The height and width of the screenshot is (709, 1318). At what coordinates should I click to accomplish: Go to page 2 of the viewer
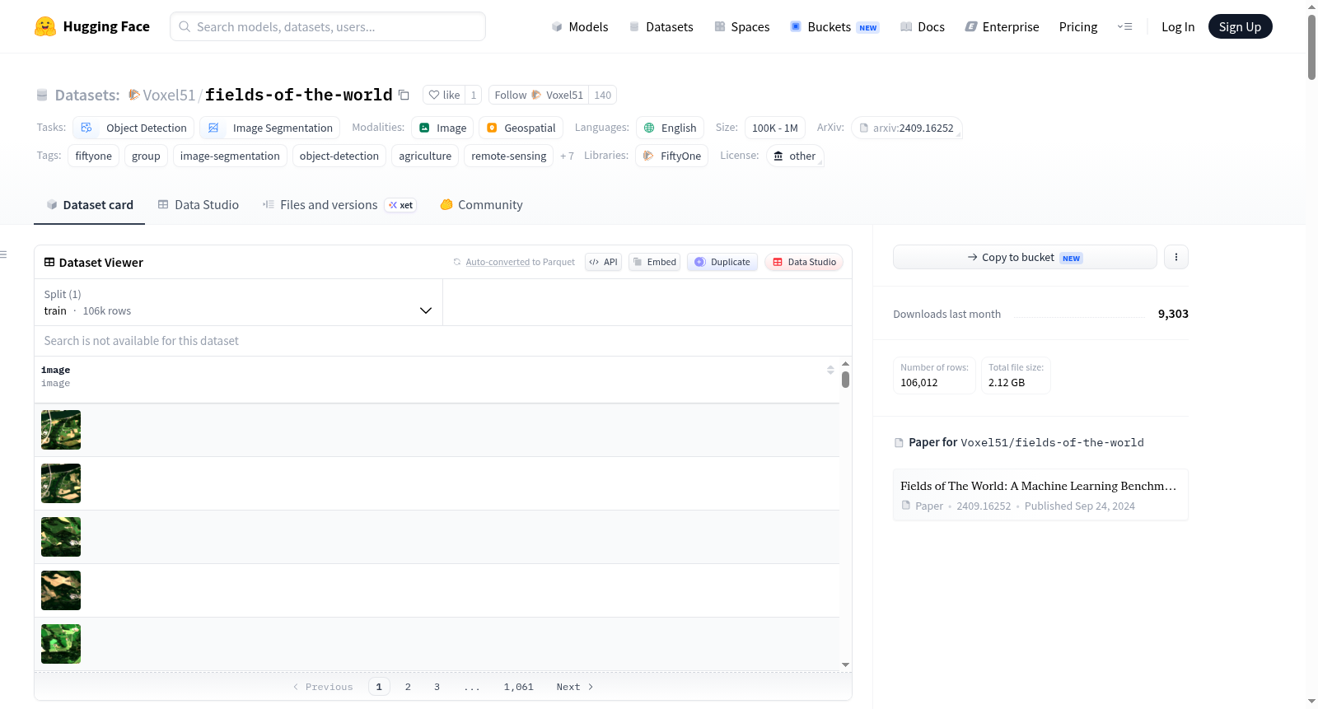click(x=408, y=687)
